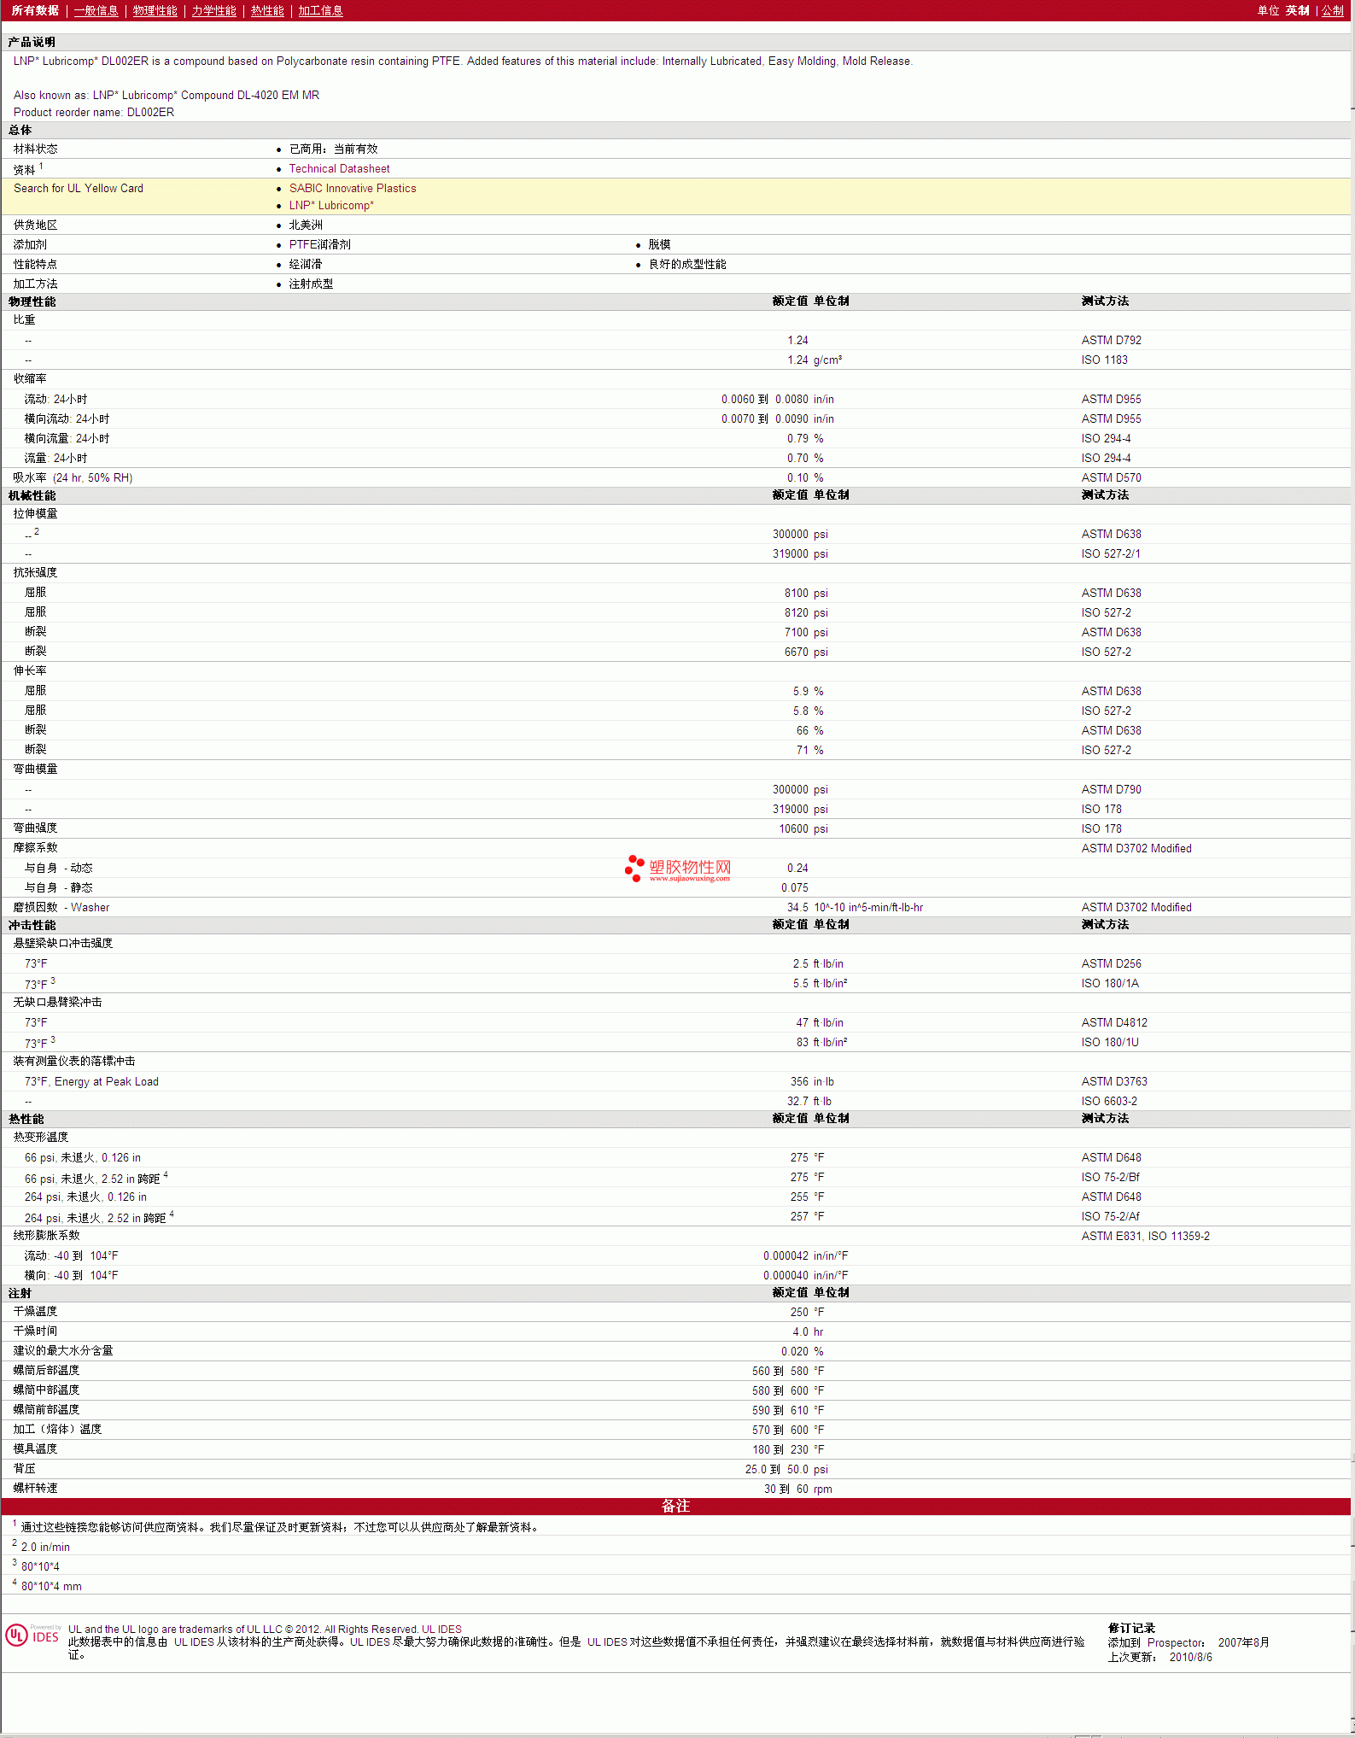Screen dimensions: 1355x1738
Task: Click the 修订记录 revision heading
Action: coord(1131,1628)
